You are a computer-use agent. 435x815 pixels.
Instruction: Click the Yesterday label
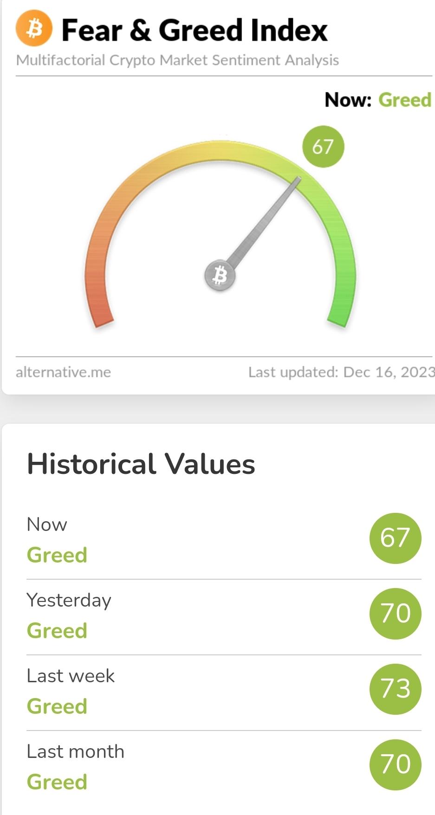pos(69,600)
